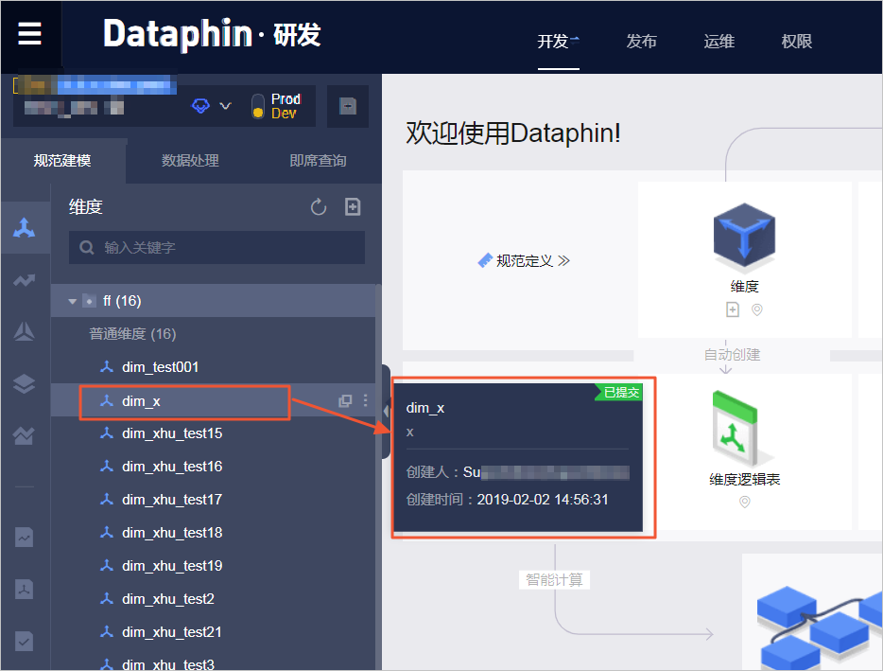
Task: Click the square icon button right of Prod/Dev
Action: [348, 106]
